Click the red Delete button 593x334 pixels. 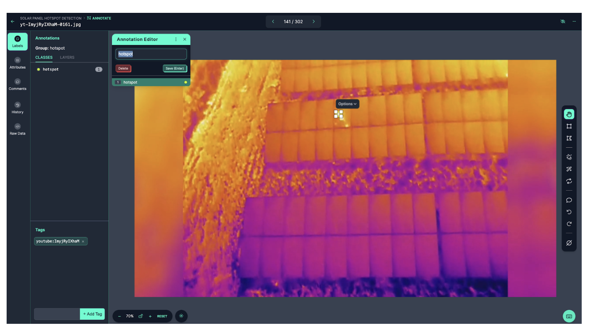[x=123, y=69]
